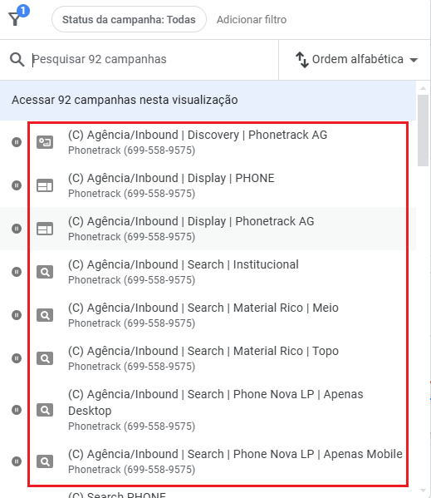Click the Status da campanha: Todas filter chip
The height and width of the screenshot is (498, 431).
(x=129, y=19)
